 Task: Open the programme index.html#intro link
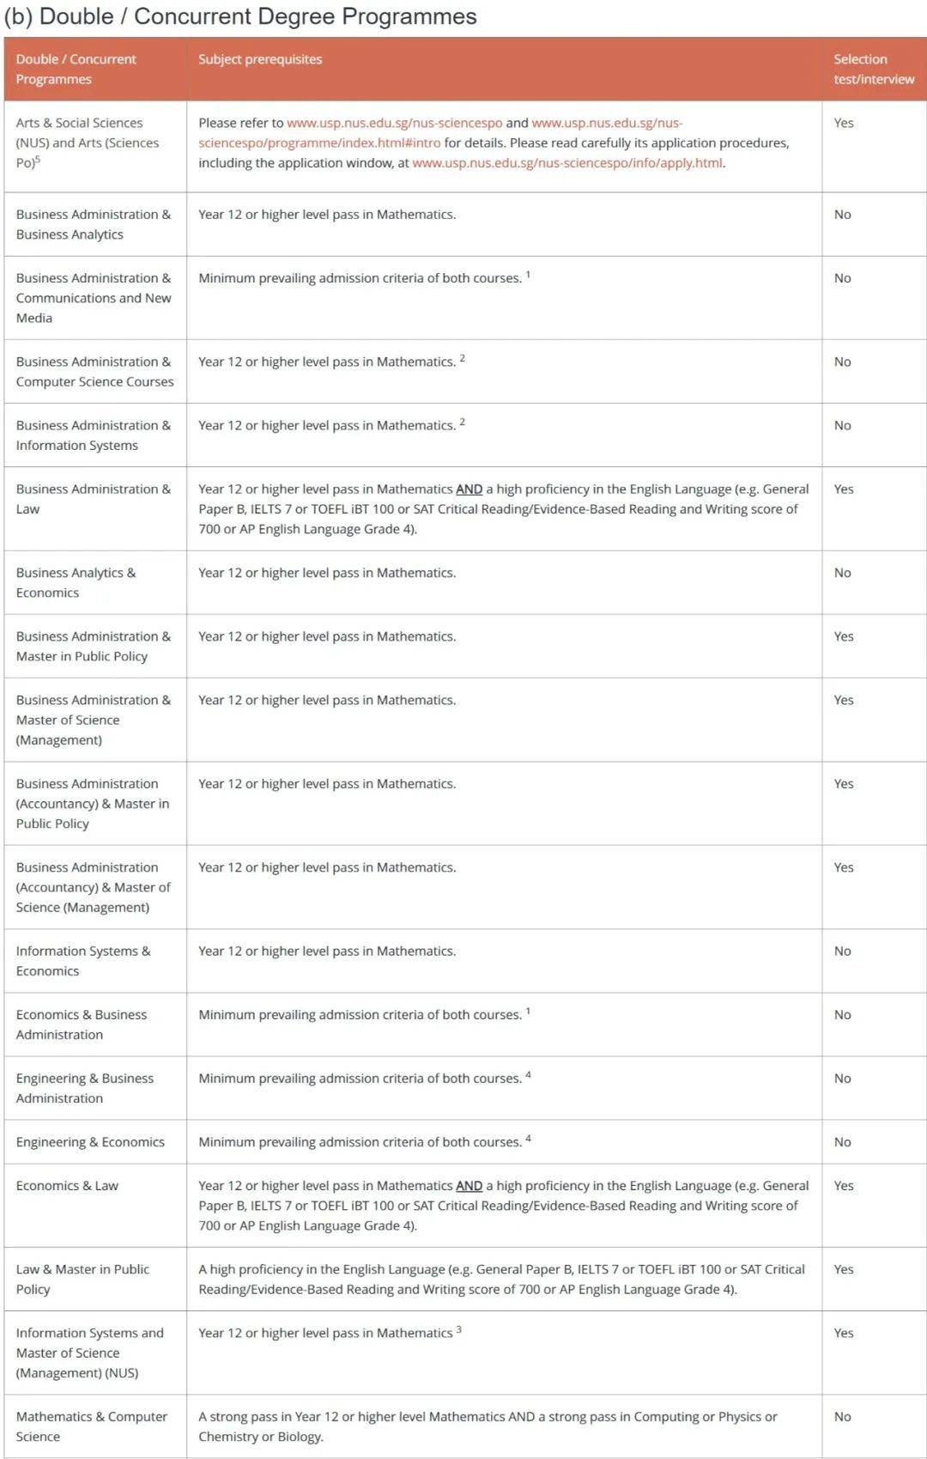tap(319, 143)
